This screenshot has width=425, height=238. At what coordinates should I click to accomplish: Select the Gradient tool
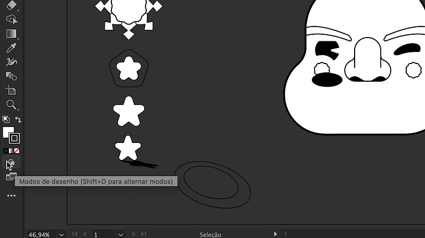tap(11, 34)
